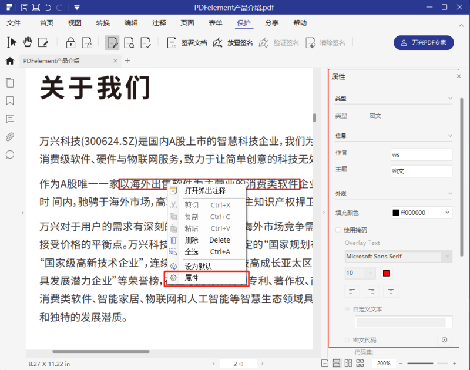Image resolution: width=470 pixels, height=370 pixels.
Task: Open the 填充颜色 ff000000 dropdown
Action: 421,213
